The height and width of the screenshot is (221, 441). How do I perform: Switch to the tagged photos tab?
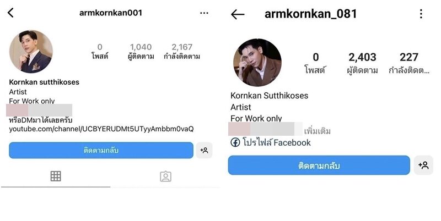(165, 176)
